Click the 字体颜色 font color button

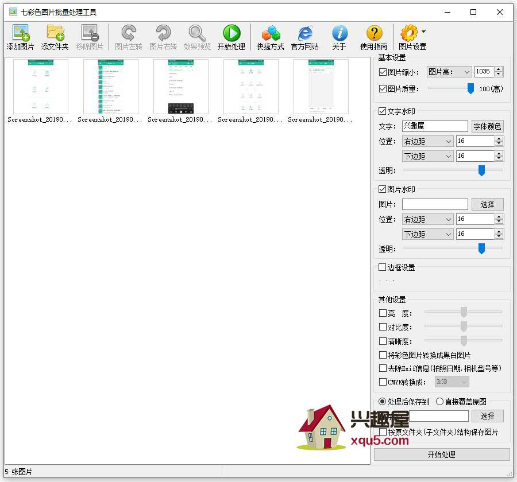487,126
